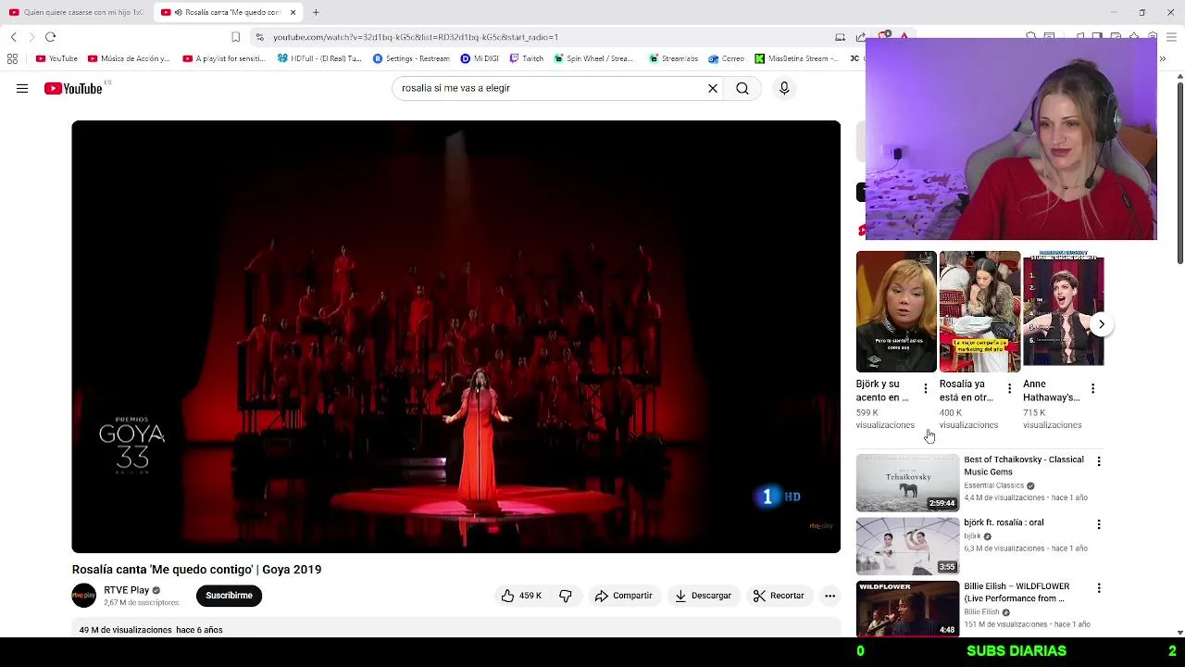
Task: Reload the current page
Action: [50, 37]
